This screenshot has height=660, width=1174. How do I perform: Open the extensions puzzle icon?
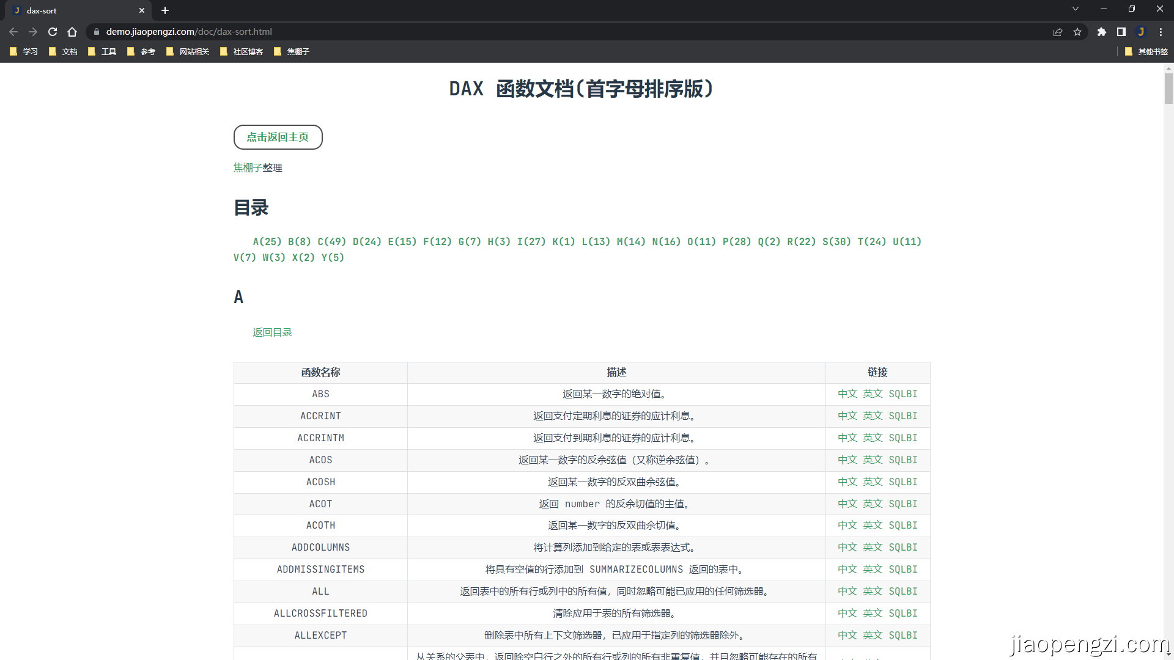[1101, 32]
